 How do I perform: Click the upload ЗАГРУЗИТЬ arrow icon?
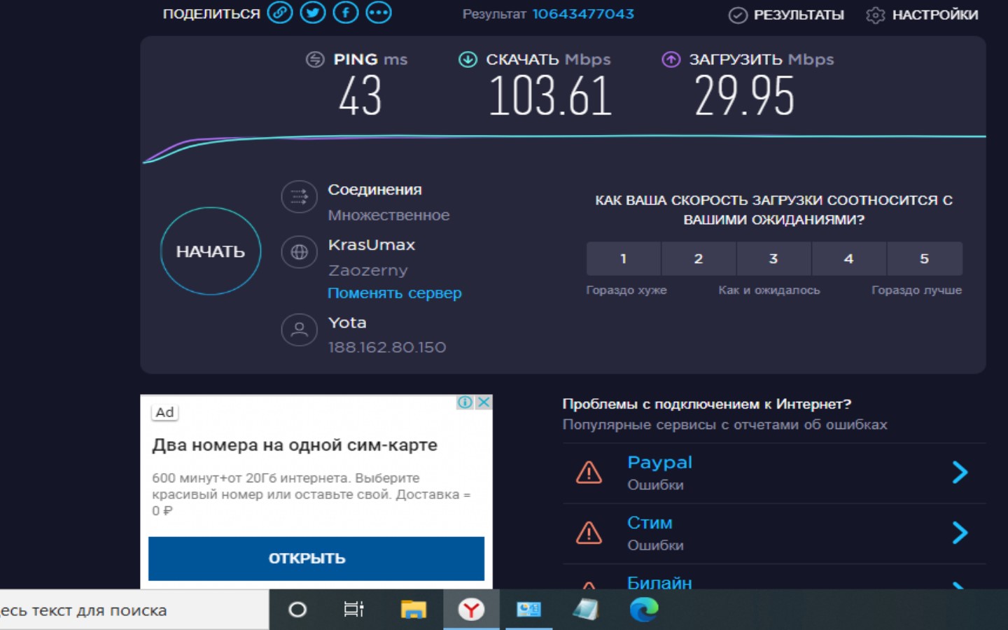[671, 59]
